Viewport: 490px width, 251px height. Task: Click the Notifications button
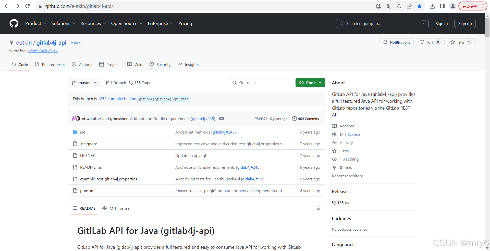pyautogui.click(x=397, y=42)
